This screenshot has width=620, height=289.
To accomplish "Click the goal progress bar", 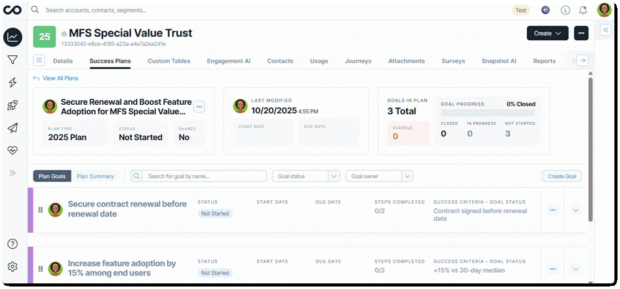I will point(488,113).
